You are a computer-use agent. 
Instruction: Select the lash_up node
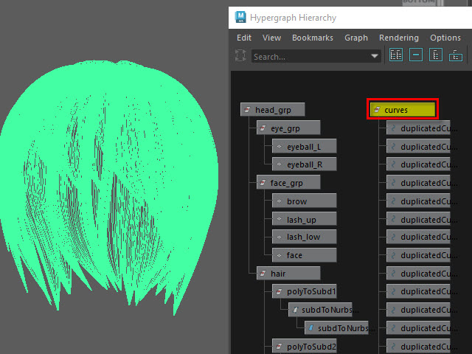(x=304, y=219)
